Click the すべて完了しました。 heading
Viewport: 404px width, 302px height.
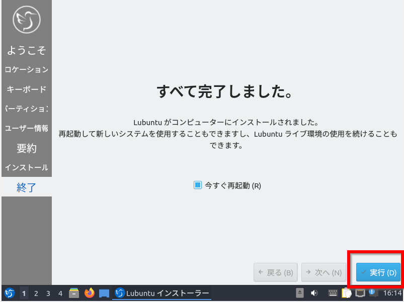coord(225,91)
